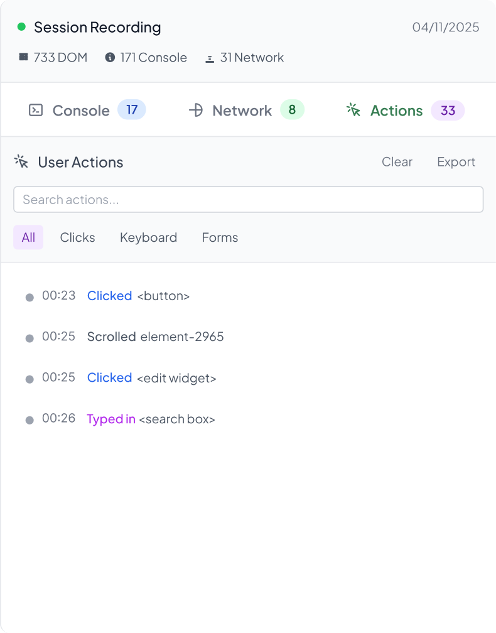The width and height of the screenshot is (496, 633).
Task: Click the User Actions cursor icon
Action: pos(21,162)
